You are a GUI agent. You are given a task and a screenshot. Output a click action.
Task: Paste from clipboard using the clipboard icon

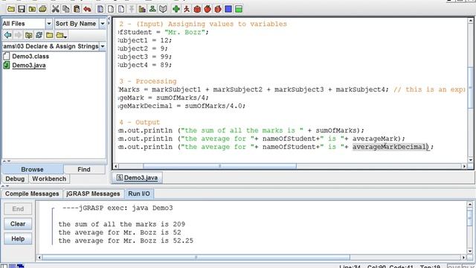tap(77, 9)
